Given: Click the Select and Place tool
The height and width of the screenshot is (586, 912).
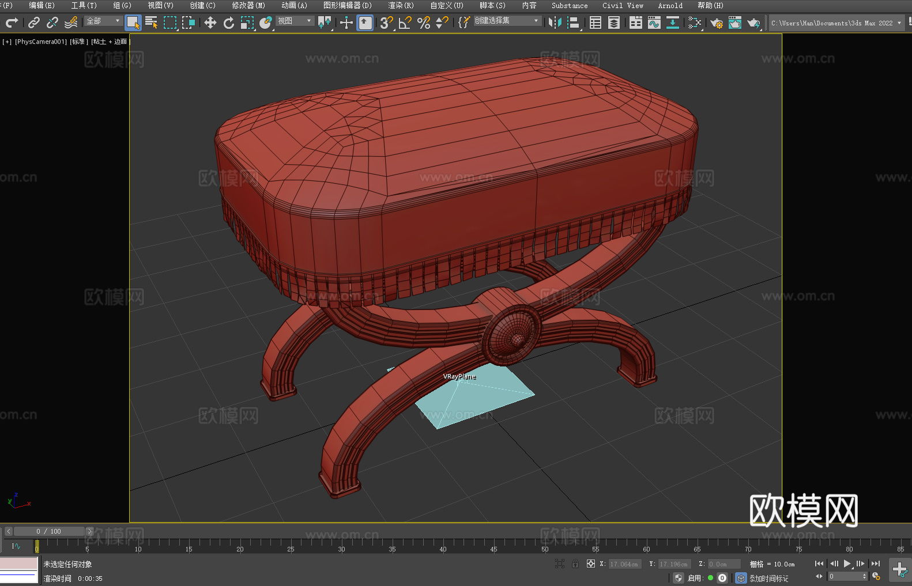Looking at the screenshot, I should [266, 22].
